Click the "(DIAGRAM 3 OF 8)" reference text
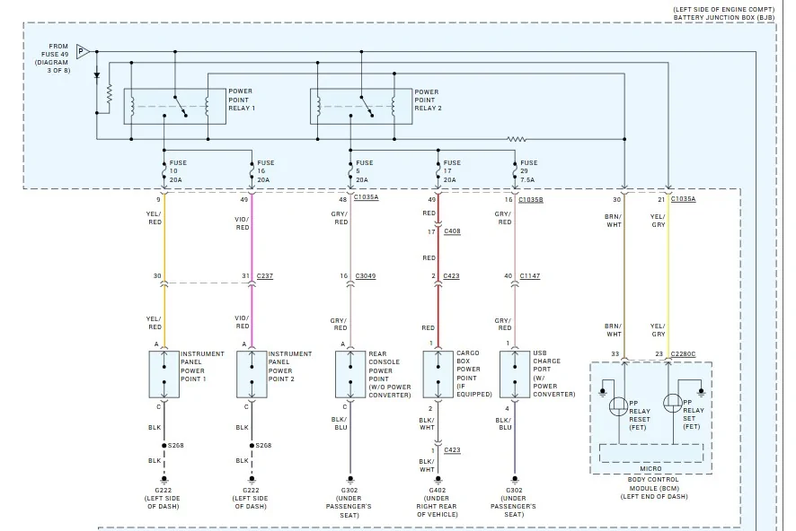This screenshot has width=796, height=531. 52,66
